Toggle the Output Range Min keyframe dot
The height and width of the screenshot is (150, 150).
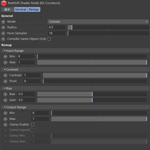point(5,113)
